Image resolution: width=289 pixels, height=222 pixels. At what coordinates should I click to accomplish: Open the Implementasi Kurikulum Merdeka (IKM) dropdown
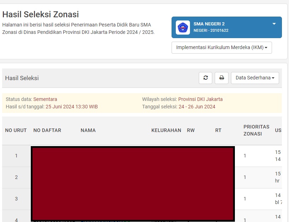[x=221, y=47]
